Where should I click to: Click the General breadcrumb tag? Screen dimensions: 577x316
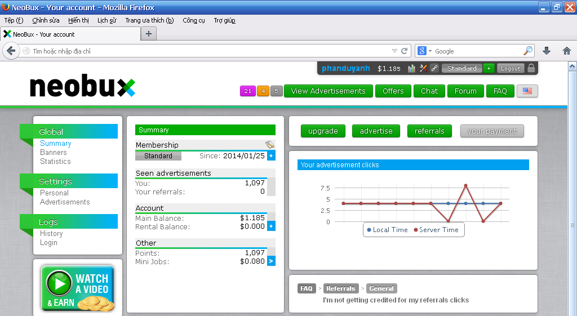coord(381,288)
